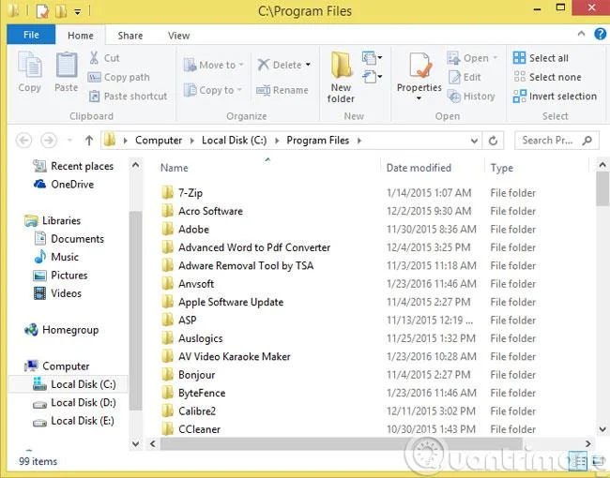Click Select none in the ribbon

pyautogui.click(x=547, y=77)
